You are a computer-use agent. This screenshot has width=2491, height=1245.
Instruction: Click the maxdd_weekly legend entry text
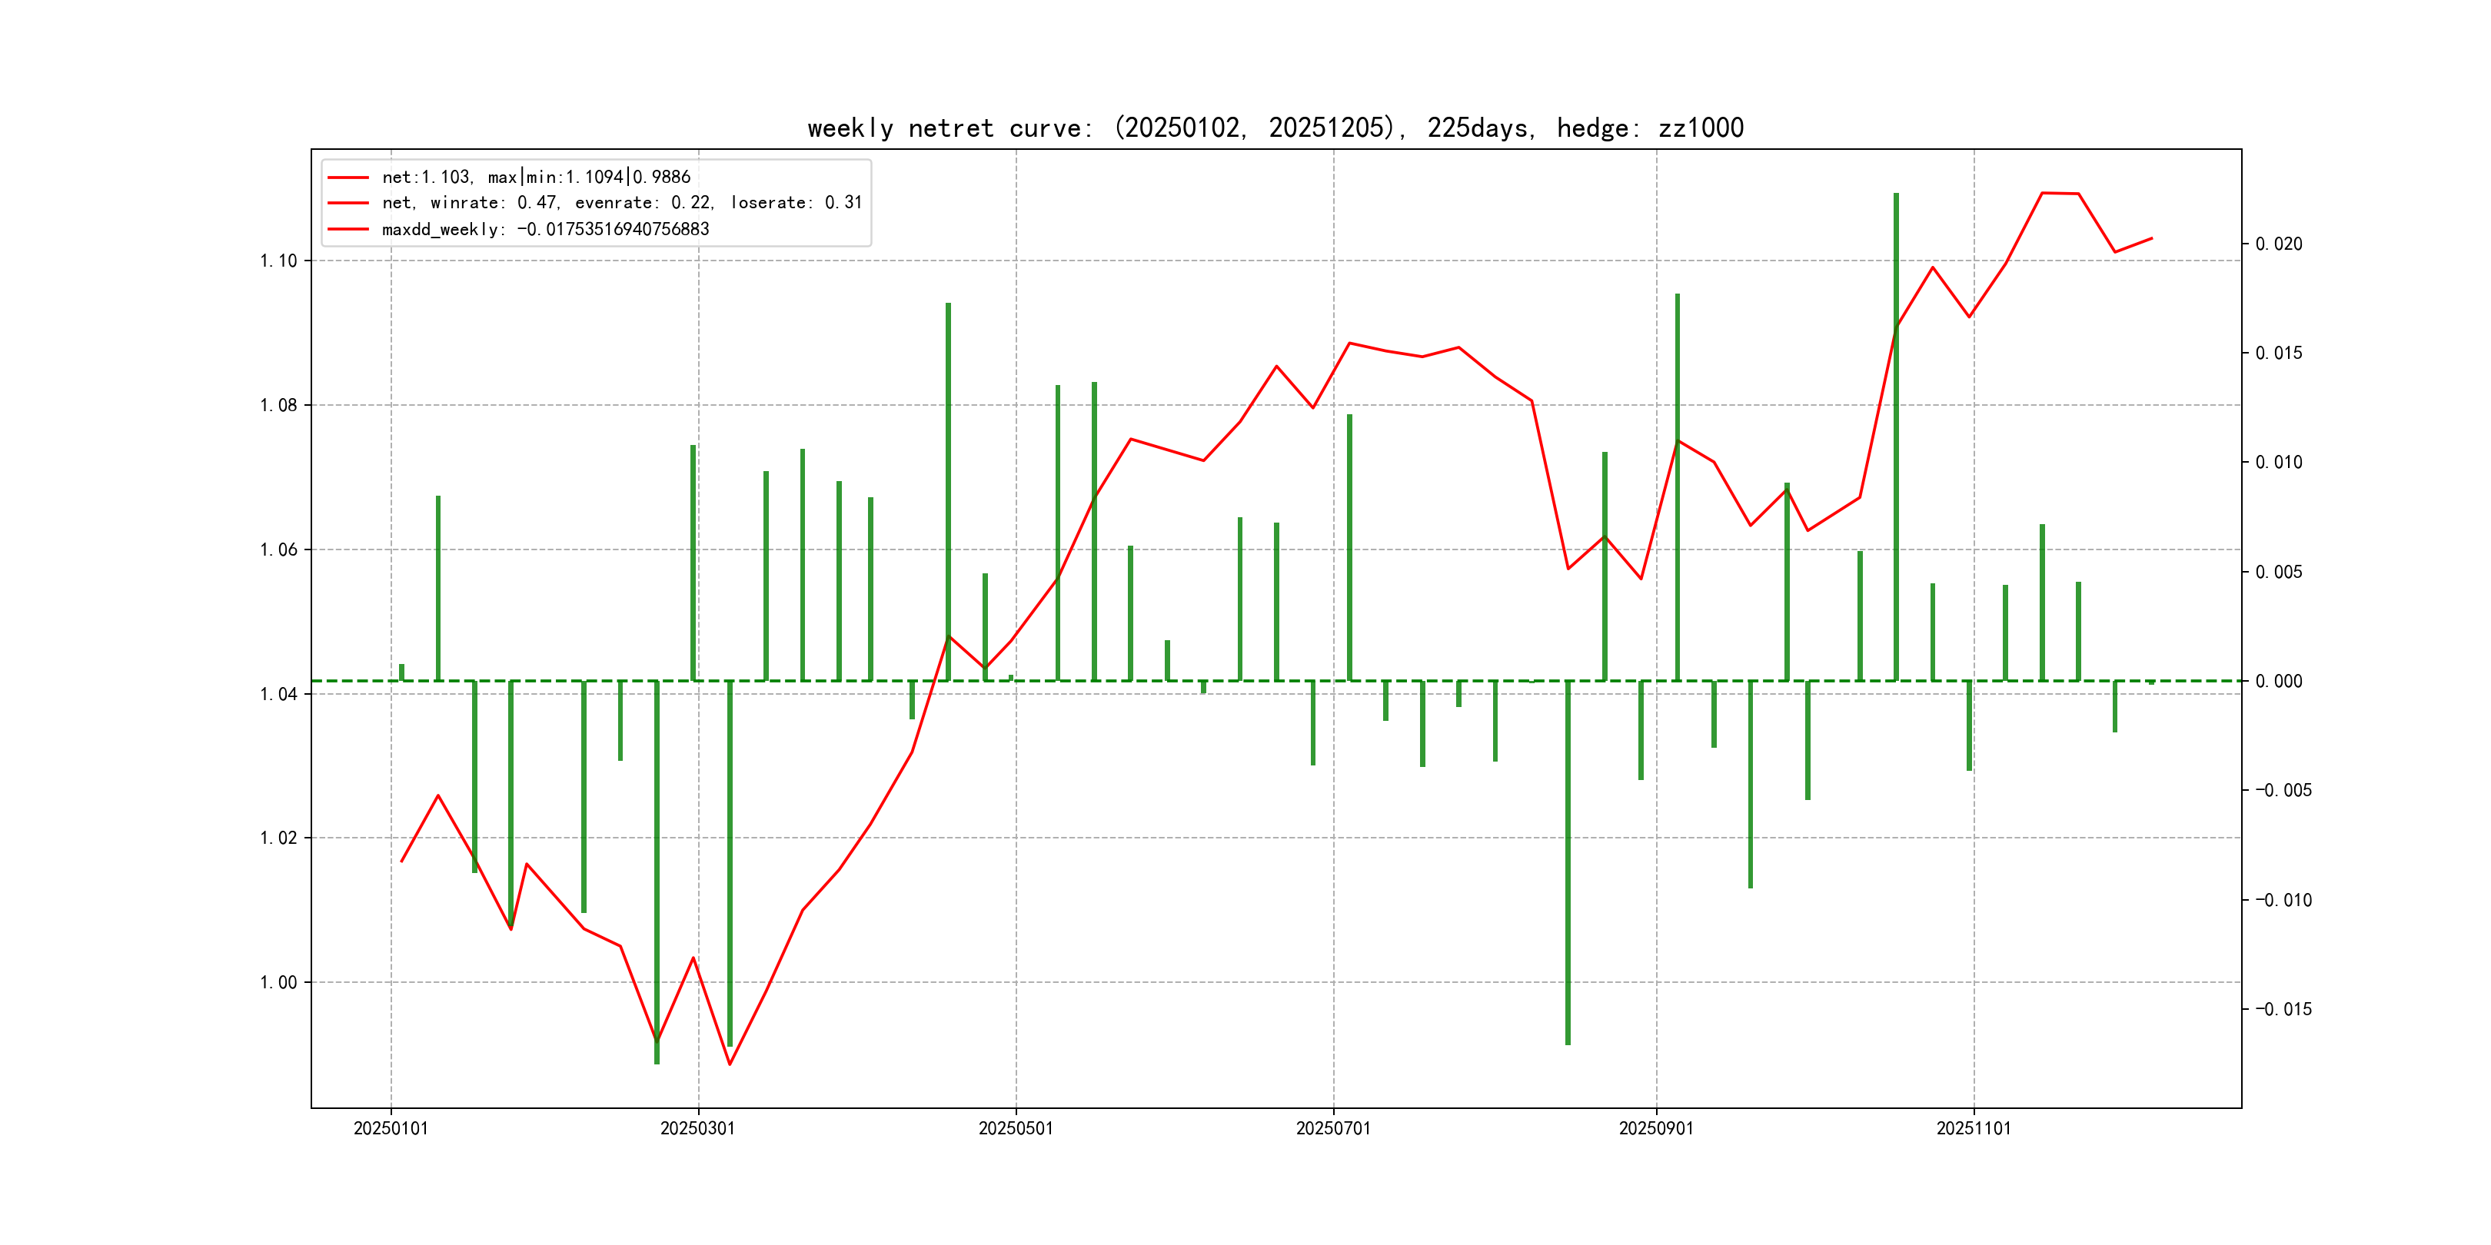tap(545, 229)
